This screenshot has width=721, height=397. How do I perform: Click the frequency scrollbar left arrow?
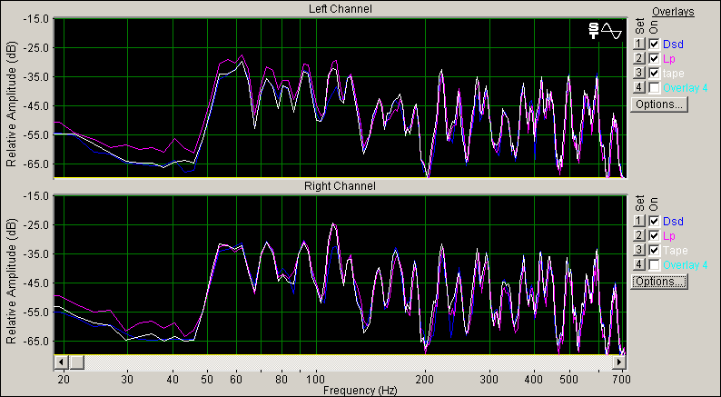pos(61,362)
